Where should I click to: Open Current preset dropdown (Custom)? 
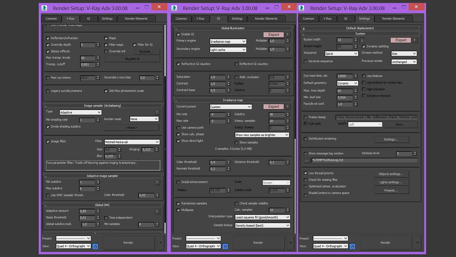tap(231, 107)
